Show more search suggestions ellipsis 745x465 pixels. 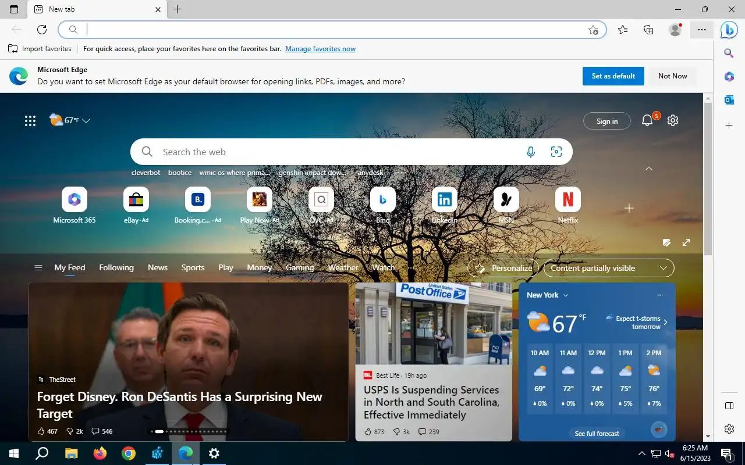coord(400,172)
